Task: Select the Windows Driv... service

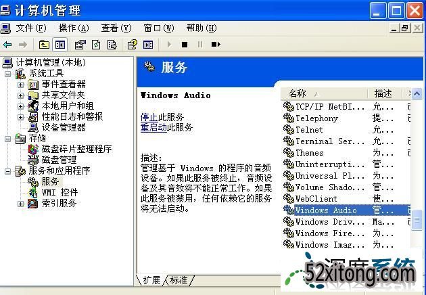Action: 346,222
